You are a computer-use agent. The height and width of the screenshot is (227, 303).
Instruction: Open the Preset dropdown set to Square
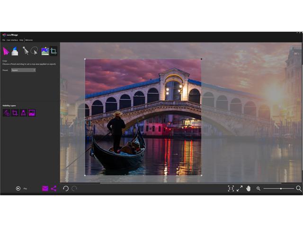(24, 70)
